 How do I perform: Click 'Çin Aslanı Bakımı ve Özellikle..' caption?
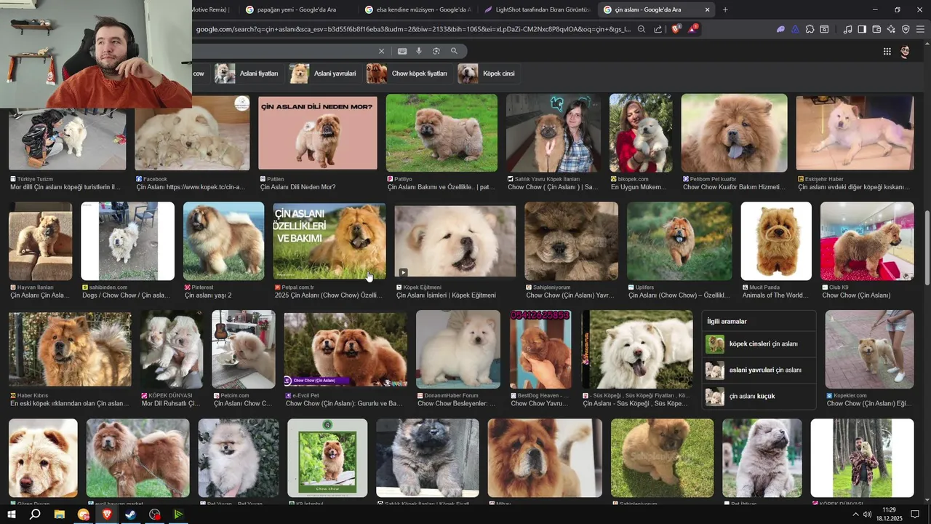[441, 187]
